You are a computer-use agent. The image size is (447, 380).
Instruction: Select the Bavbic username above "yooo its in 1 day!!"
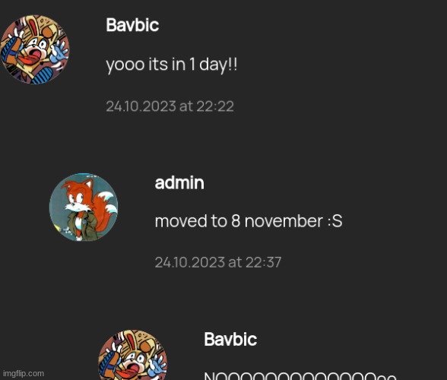132,25
